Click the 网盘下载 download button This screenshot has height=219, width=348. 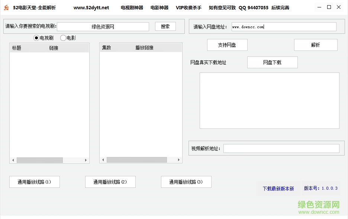click(272, 62)
